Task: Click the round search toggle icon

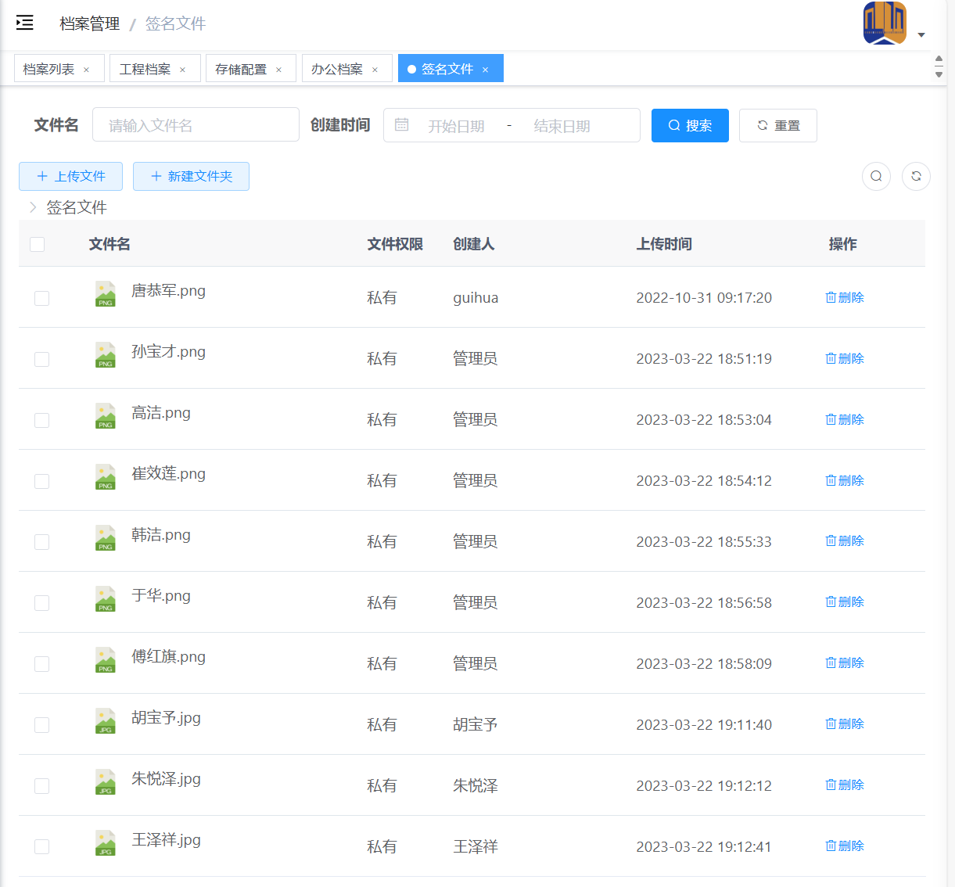Action: 876,176
